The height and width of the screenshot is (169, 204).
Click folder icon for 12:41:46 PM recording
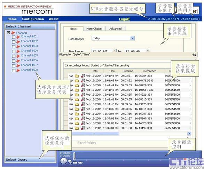[77, 76]
